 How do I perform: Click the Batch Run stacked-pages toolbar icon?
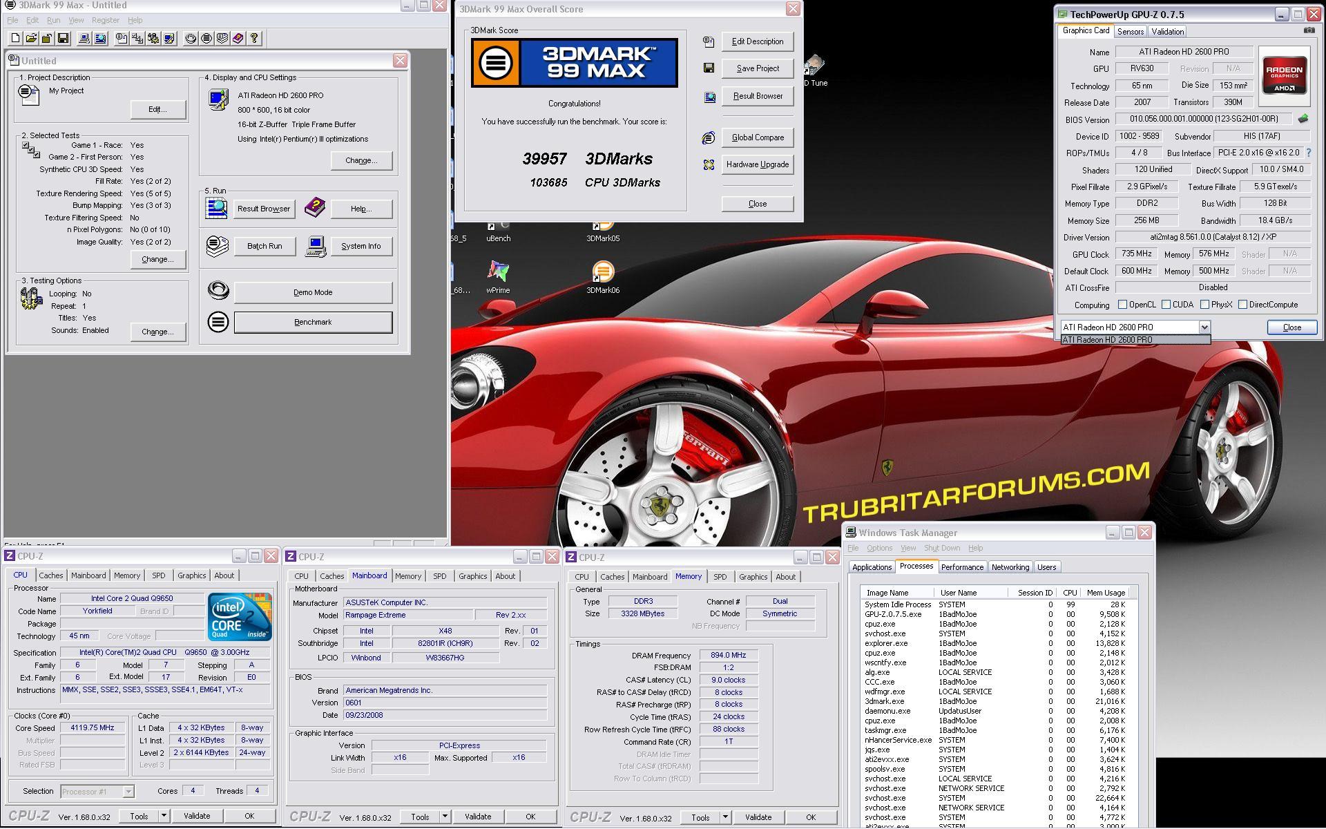pos(222,39)
